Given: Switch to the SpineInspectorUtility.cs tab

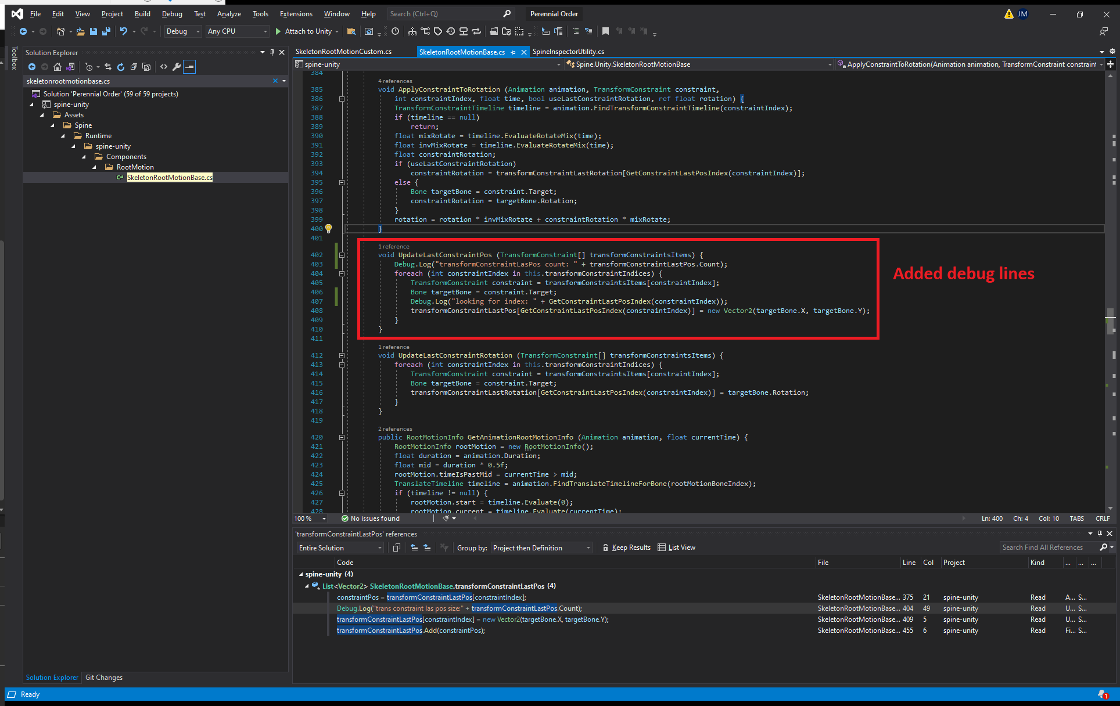Looking at the screenshot, I should coord(568,52).
